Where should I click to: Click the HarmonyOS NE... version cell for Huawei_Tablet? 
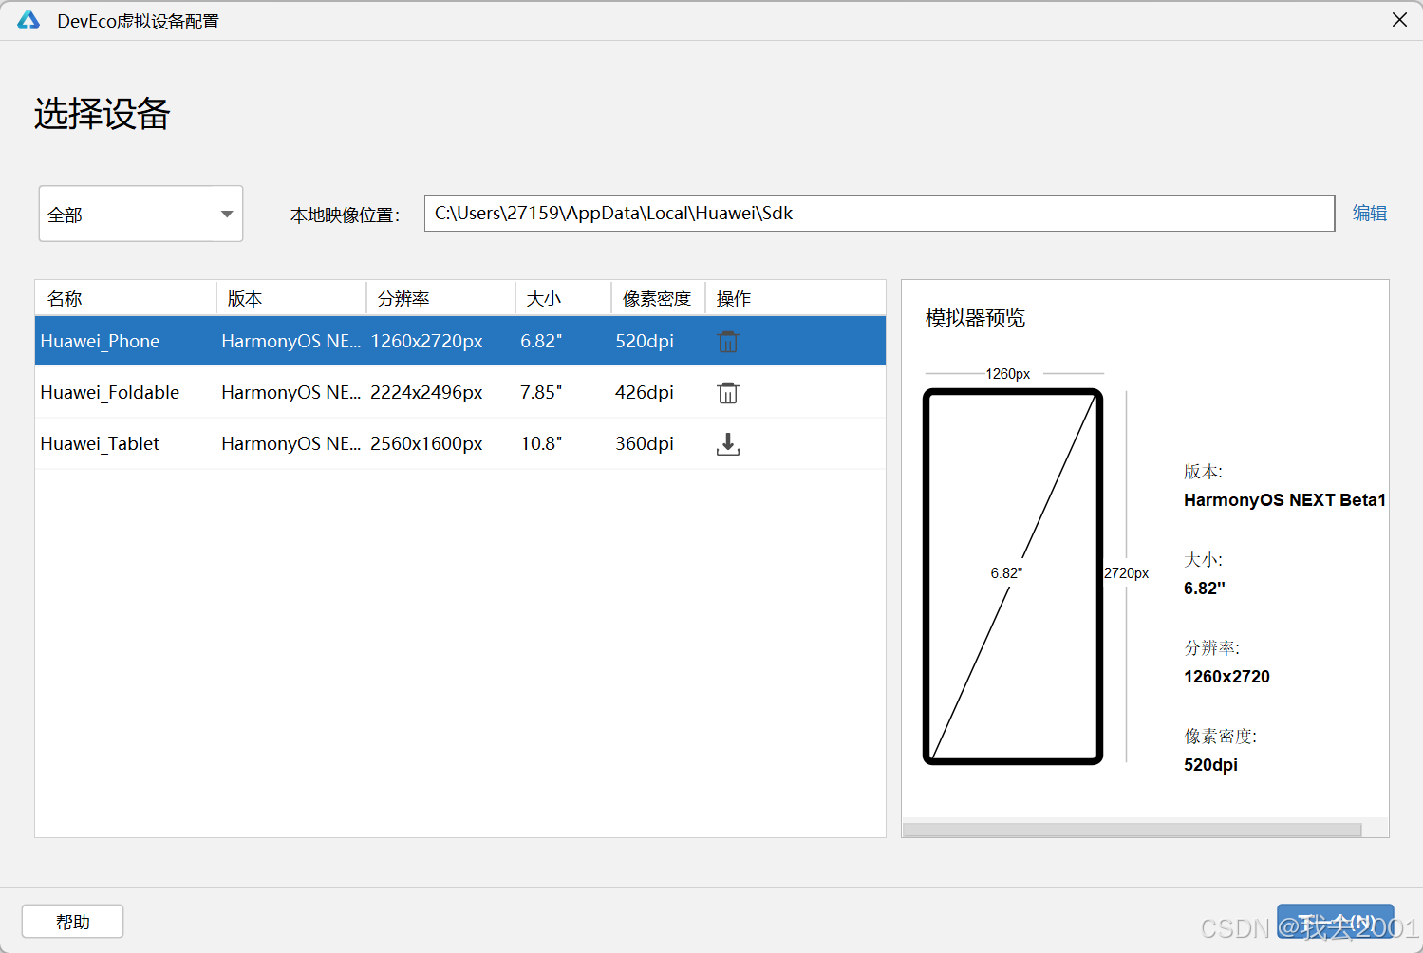pyautogui.click(x=291, y=444)
